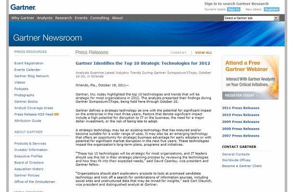Open the About menu

click(x=118, y=18)
